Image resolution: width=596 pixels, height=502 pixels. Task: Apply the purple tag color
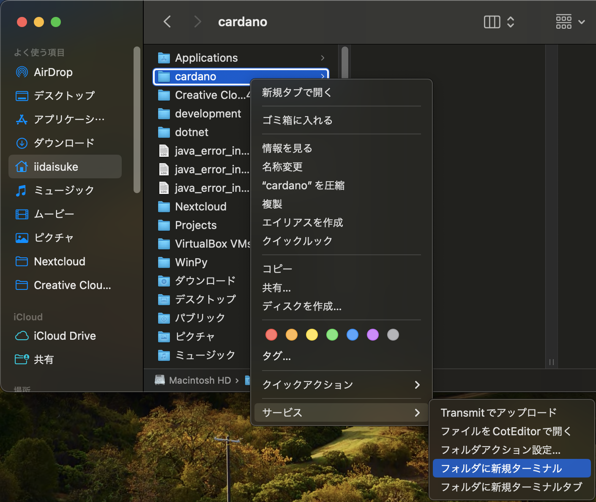373,335
